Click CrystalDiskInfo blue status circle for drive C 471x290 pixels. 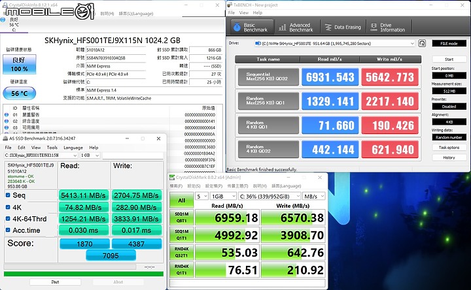tap(3, 20)
